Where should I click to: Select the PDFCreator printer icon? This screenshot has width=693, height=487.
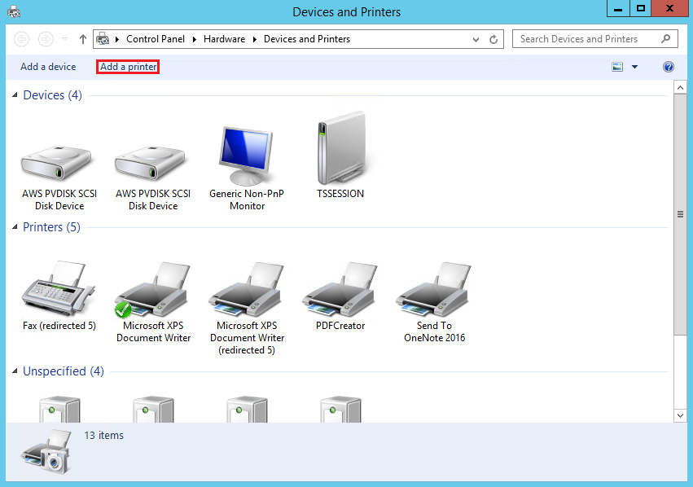(x=340, y=289)
